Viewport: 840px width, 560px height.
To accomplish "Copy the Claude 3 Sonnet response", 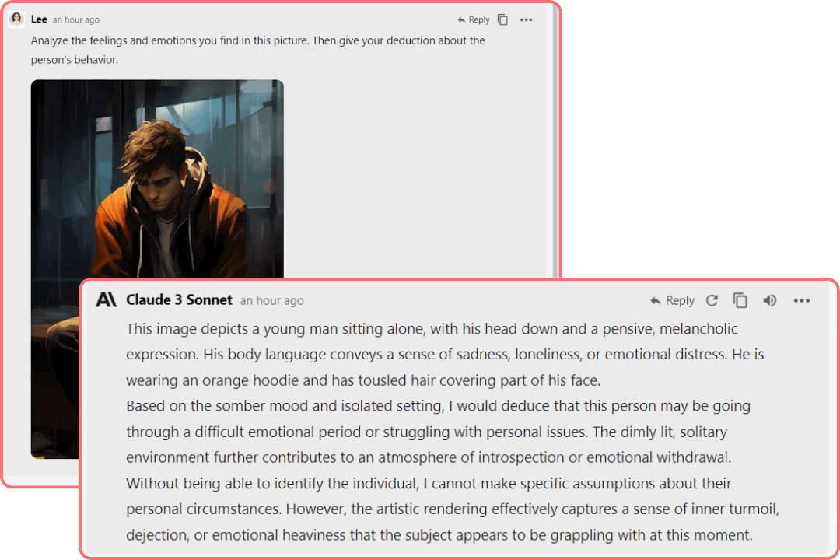I will click(740, 301).
